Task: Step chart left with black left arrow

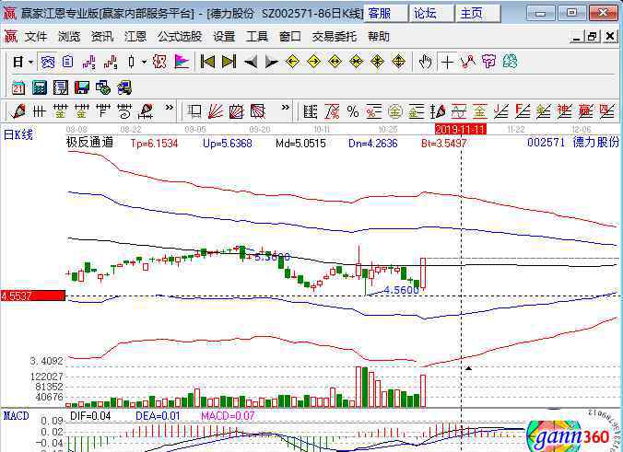Action: point(251,62)
